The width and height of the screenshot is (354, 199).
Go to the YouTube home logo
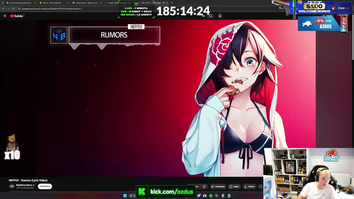(17, 16)
